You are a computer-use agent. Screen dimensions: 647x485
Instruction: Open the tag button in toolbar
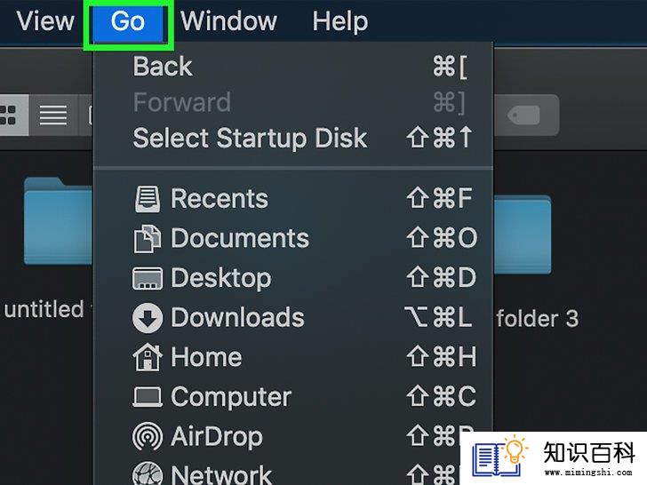pos(526,115)
